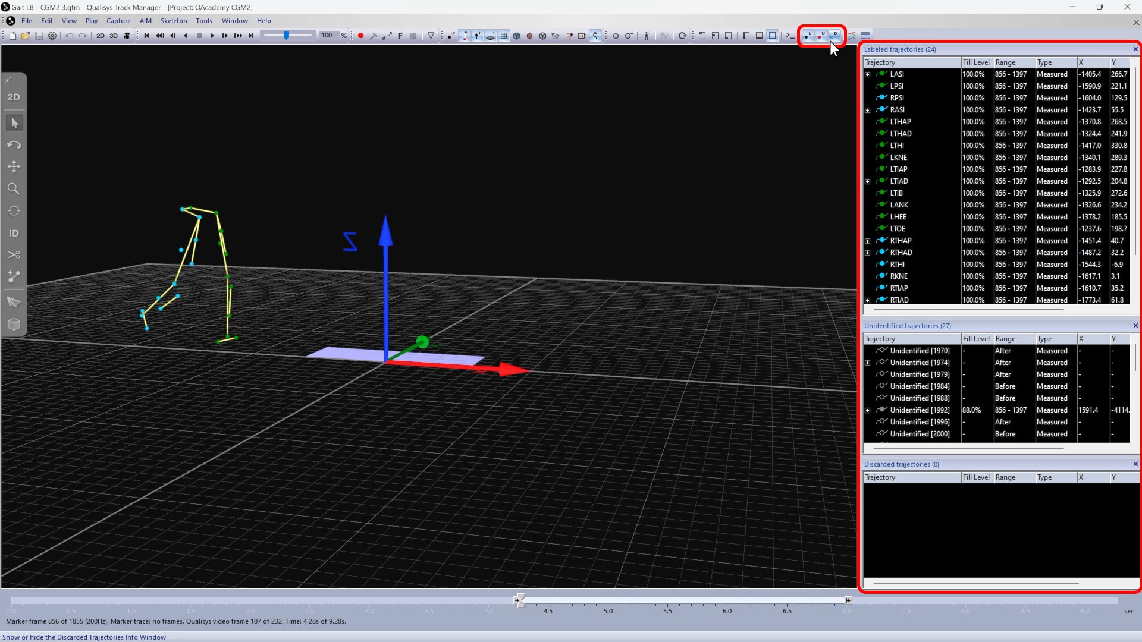Open project options gear icon
The height and width of the screenshot is (642, 1142).
[52, 36]
